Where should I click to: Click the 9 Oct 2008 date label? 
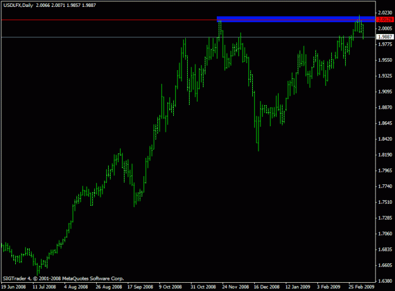click(170, 287)
